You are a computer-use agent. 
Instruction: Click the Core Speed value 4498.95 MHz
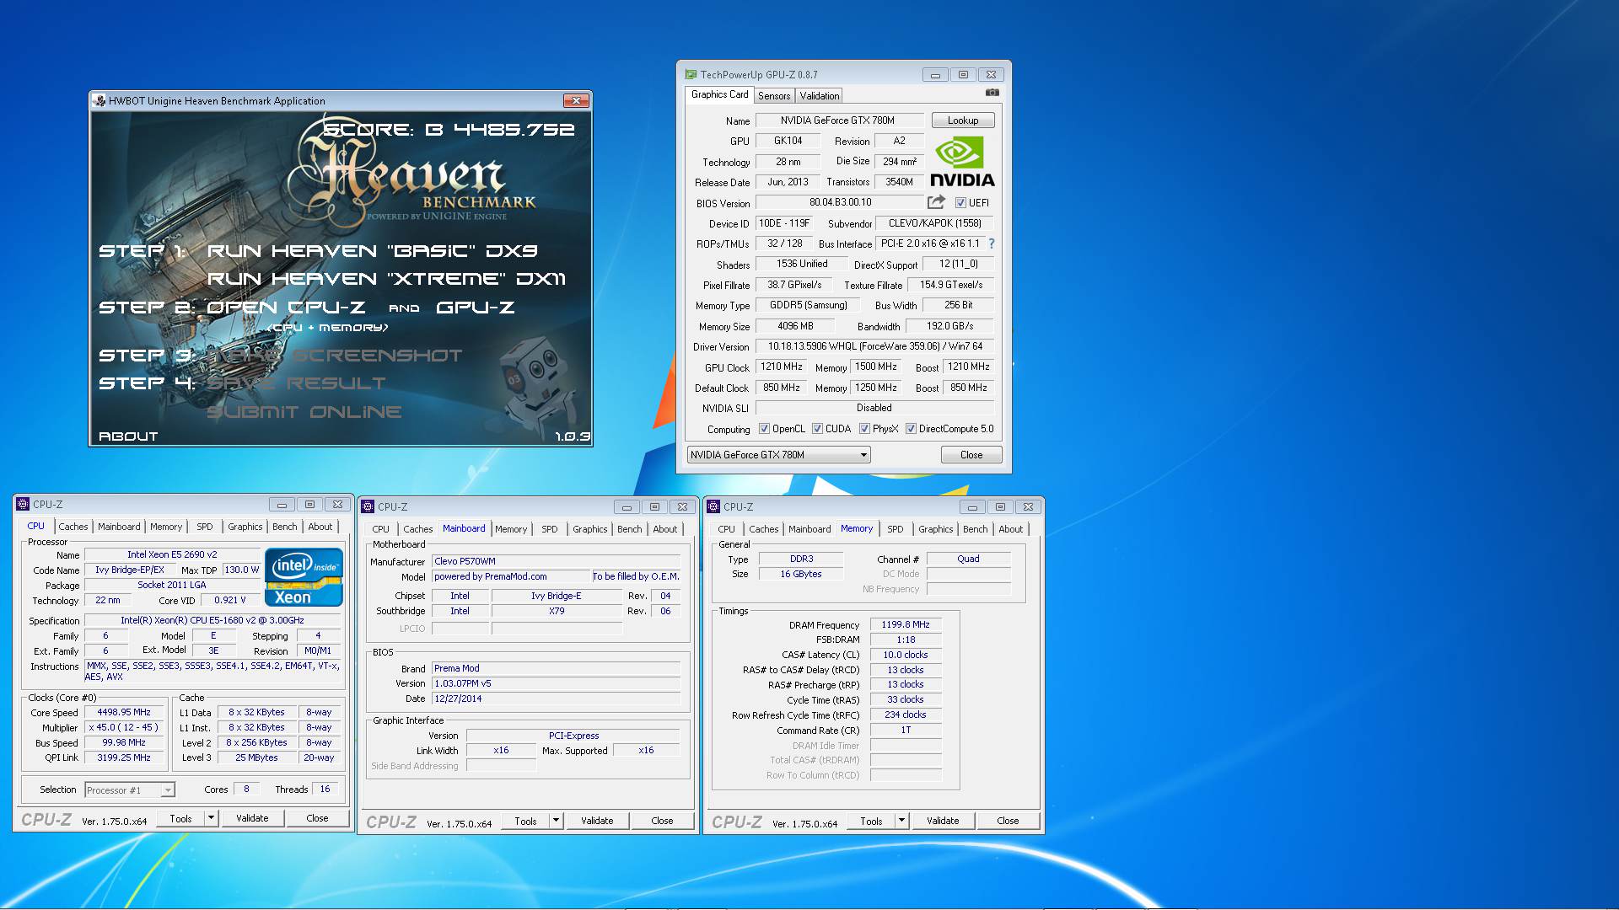[x=123, y=712]
